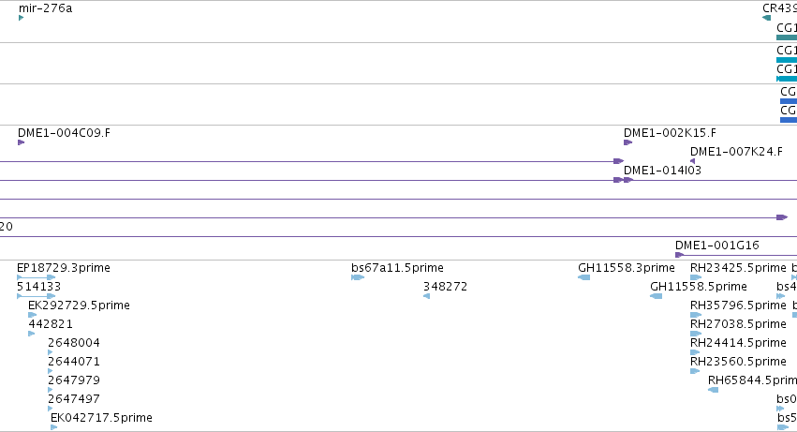Click the small arrow glyph under 2644071

51,371
